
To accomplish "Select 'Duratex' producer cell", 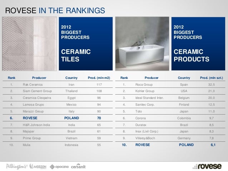I will [141, 125].
